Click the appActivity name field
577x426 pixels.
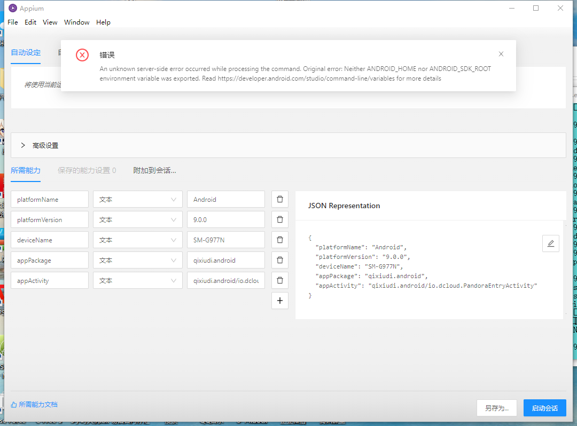pyautogui.click(x=50, y=280)
